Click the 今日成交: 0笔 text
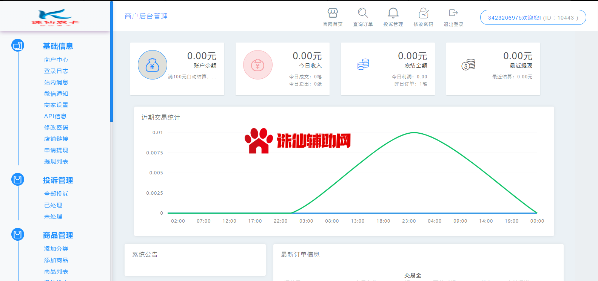 pos(305,76)
